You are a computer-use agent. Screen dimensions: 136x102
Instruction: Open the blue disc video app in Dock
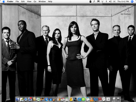[x=46, y=99]
